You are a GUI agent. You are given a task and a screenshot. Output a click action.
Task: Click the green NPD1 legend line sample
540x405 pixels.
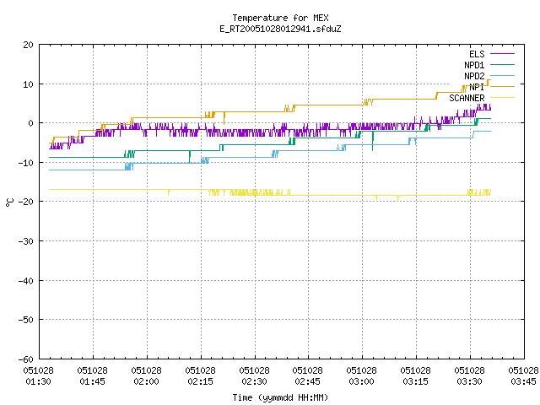(502, 64)
